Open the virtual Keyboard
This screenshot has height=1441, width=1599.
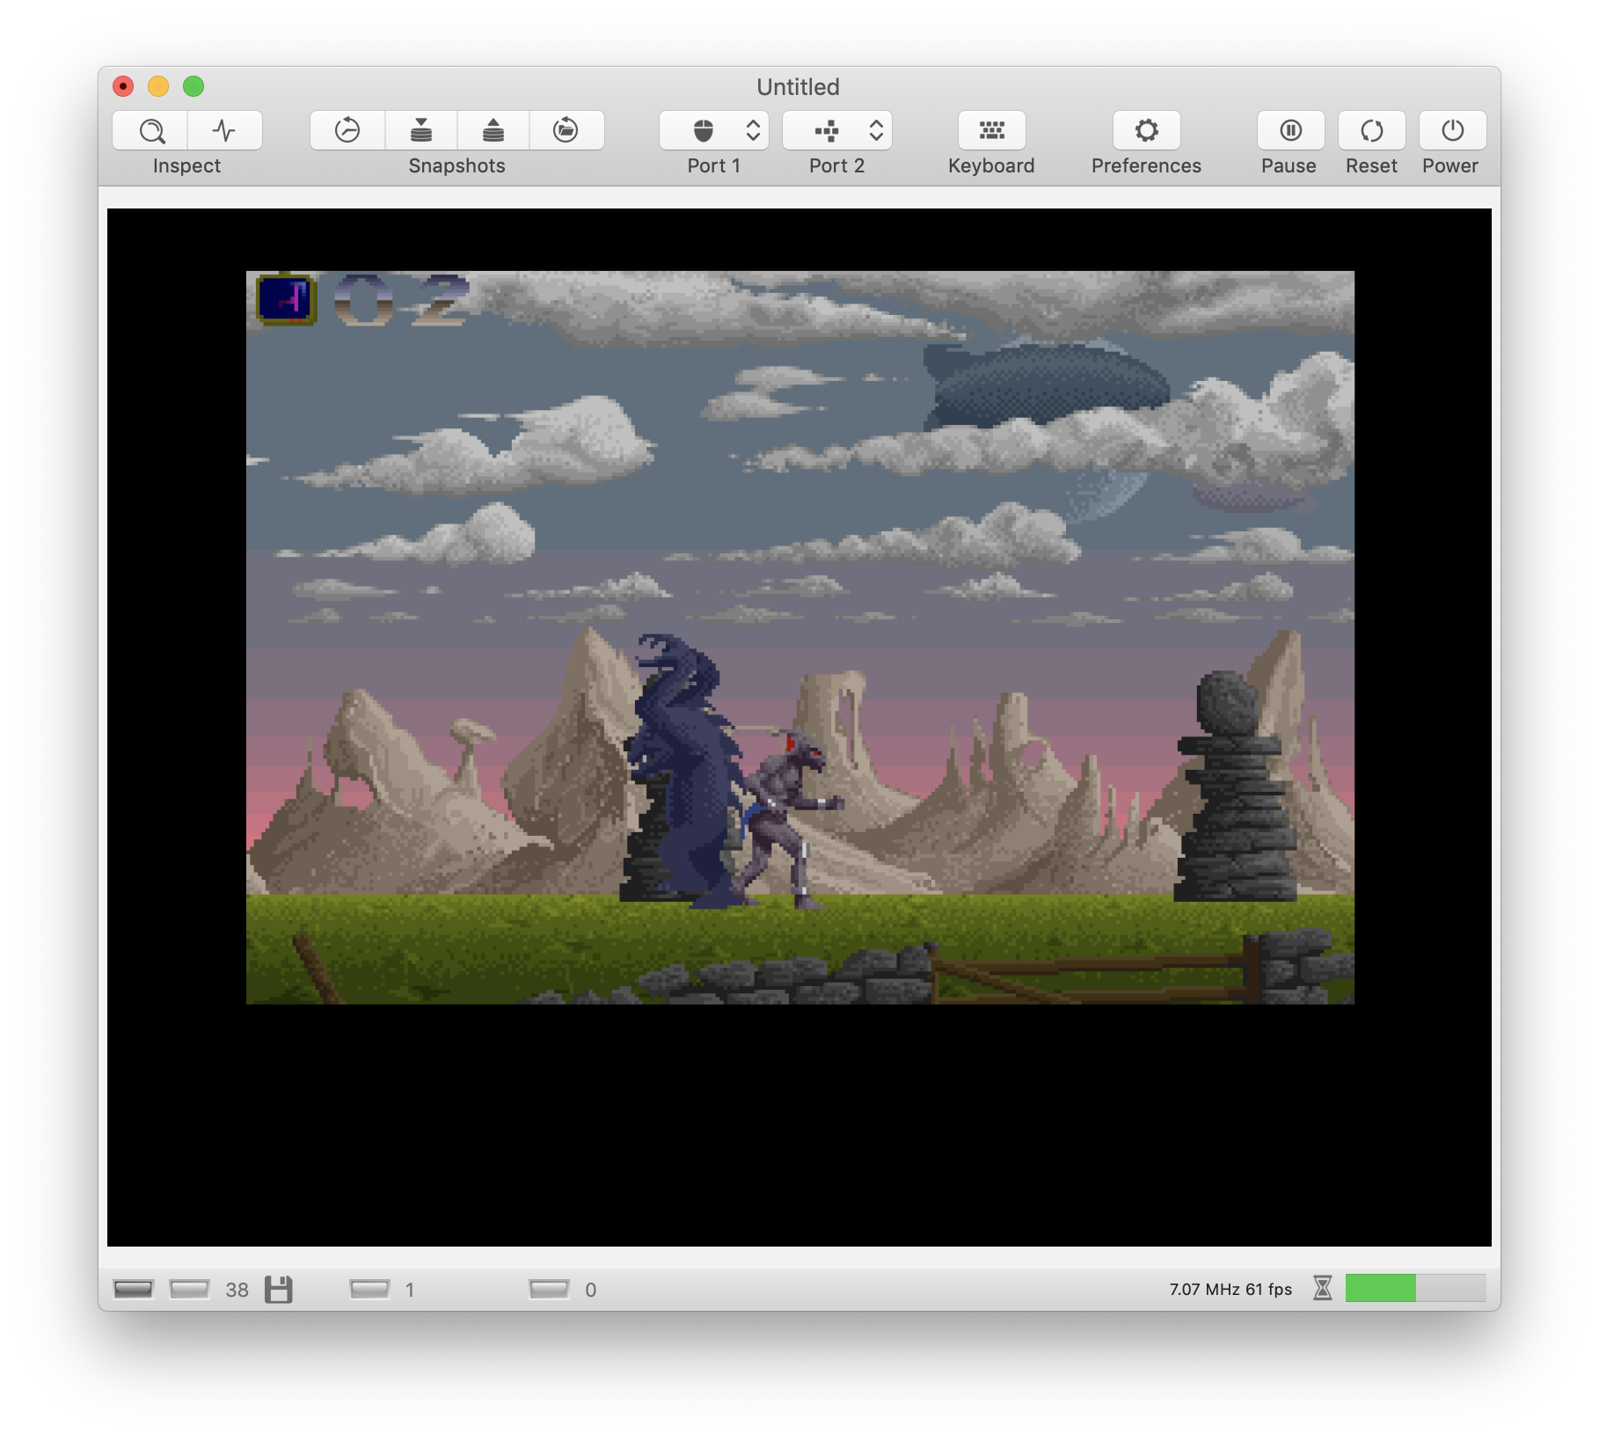coord(991,131)
